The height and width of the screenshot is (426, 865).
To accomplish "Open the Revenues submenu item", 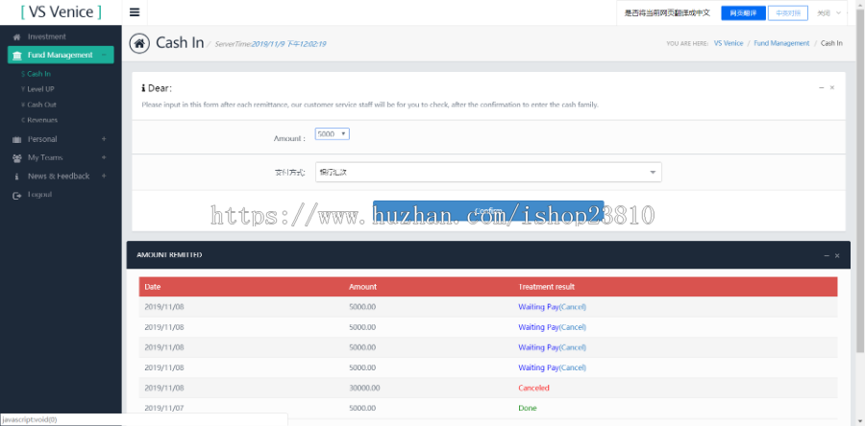I will tap(42, 120).
